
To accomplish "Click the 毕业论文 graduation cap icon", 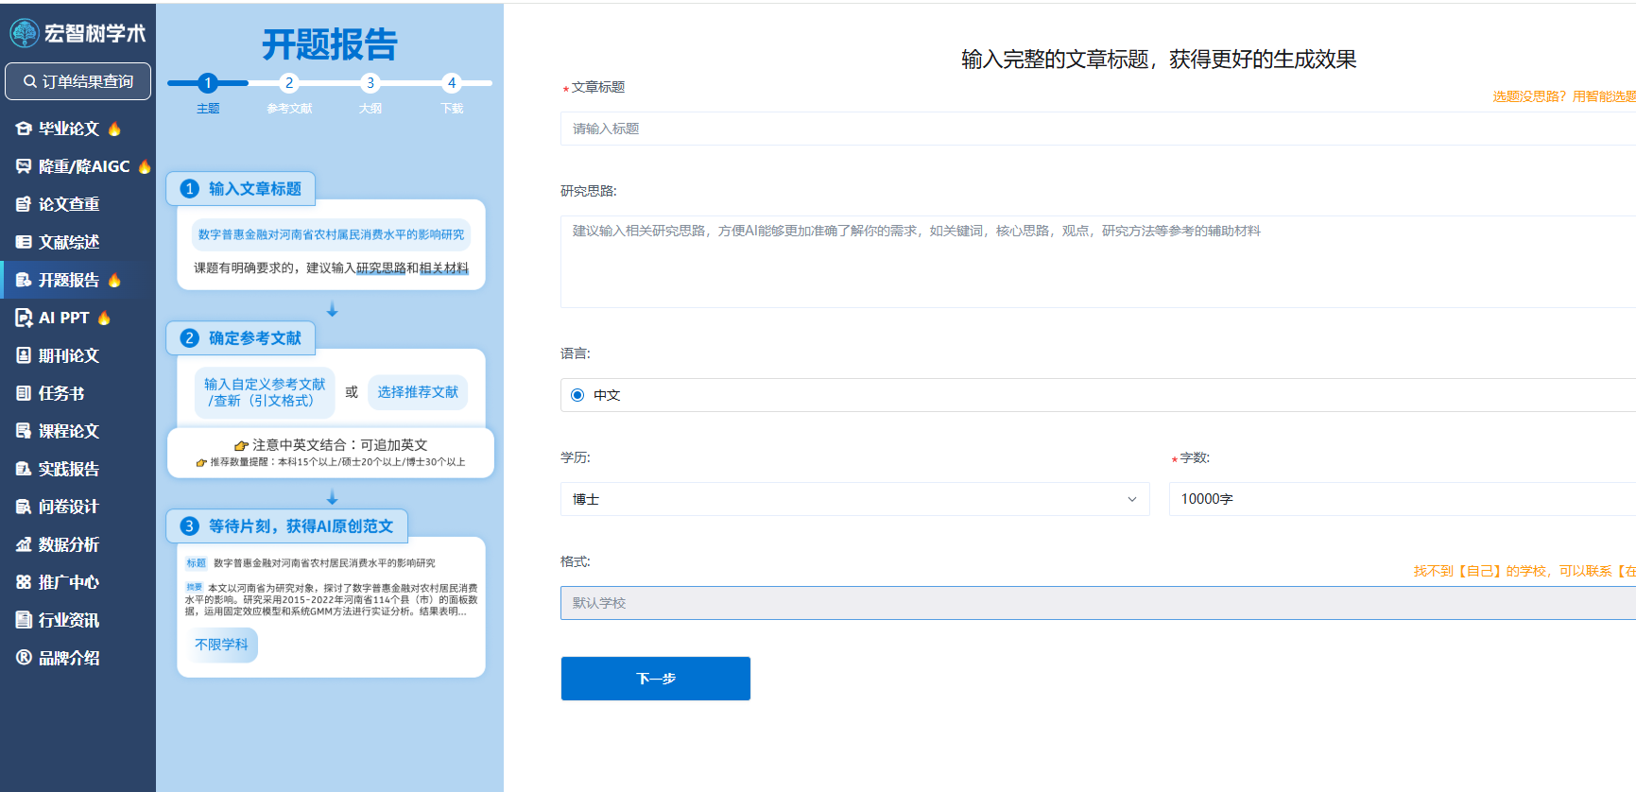I will pyautogui.click(x=24, y=129).
